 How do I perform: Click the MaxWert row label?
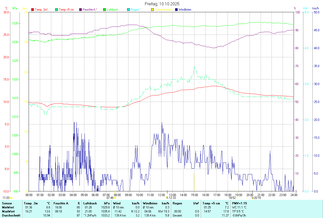pyautogui.click(x=8, y=211)
